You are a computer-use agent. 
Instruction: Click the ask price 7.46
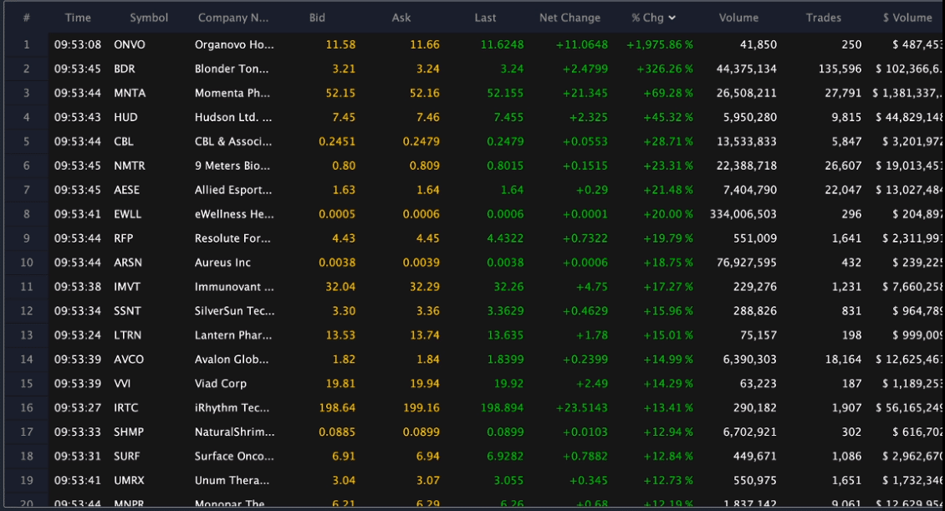(428, 117)
